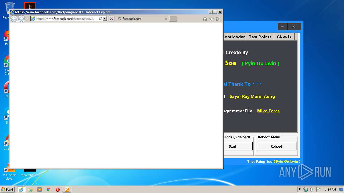Screen dimensions: 344x193
Task: Switch to the Test Points tab
Action: [260, 37]
